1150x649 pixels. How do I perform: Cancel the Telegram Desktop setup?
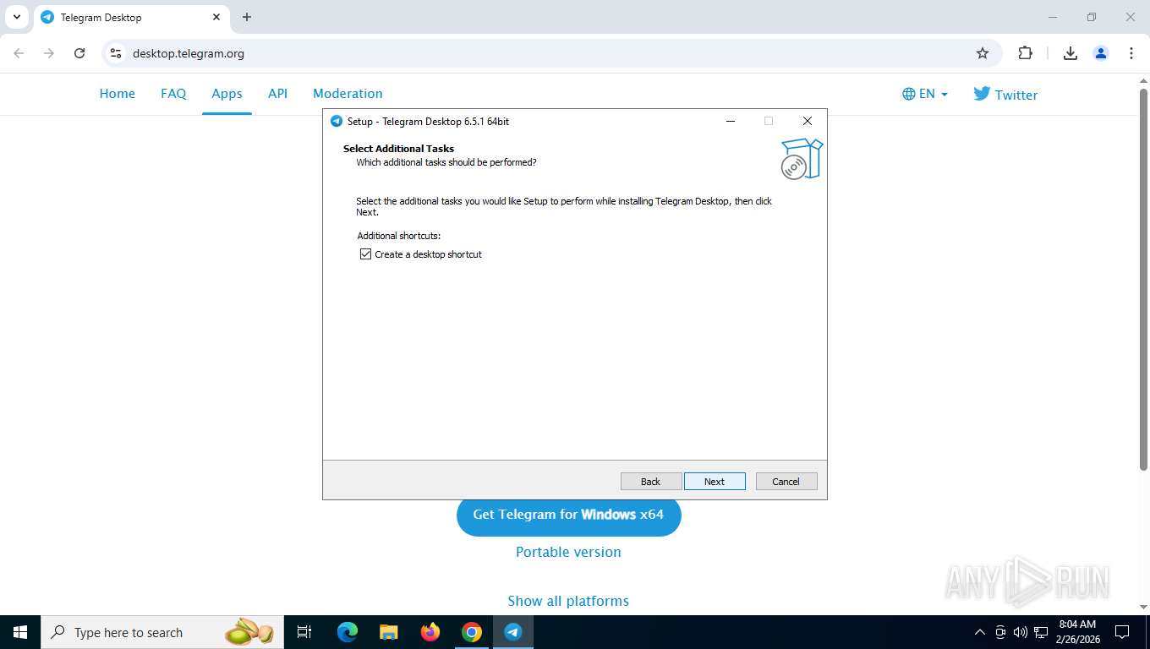tap(786, 482)
